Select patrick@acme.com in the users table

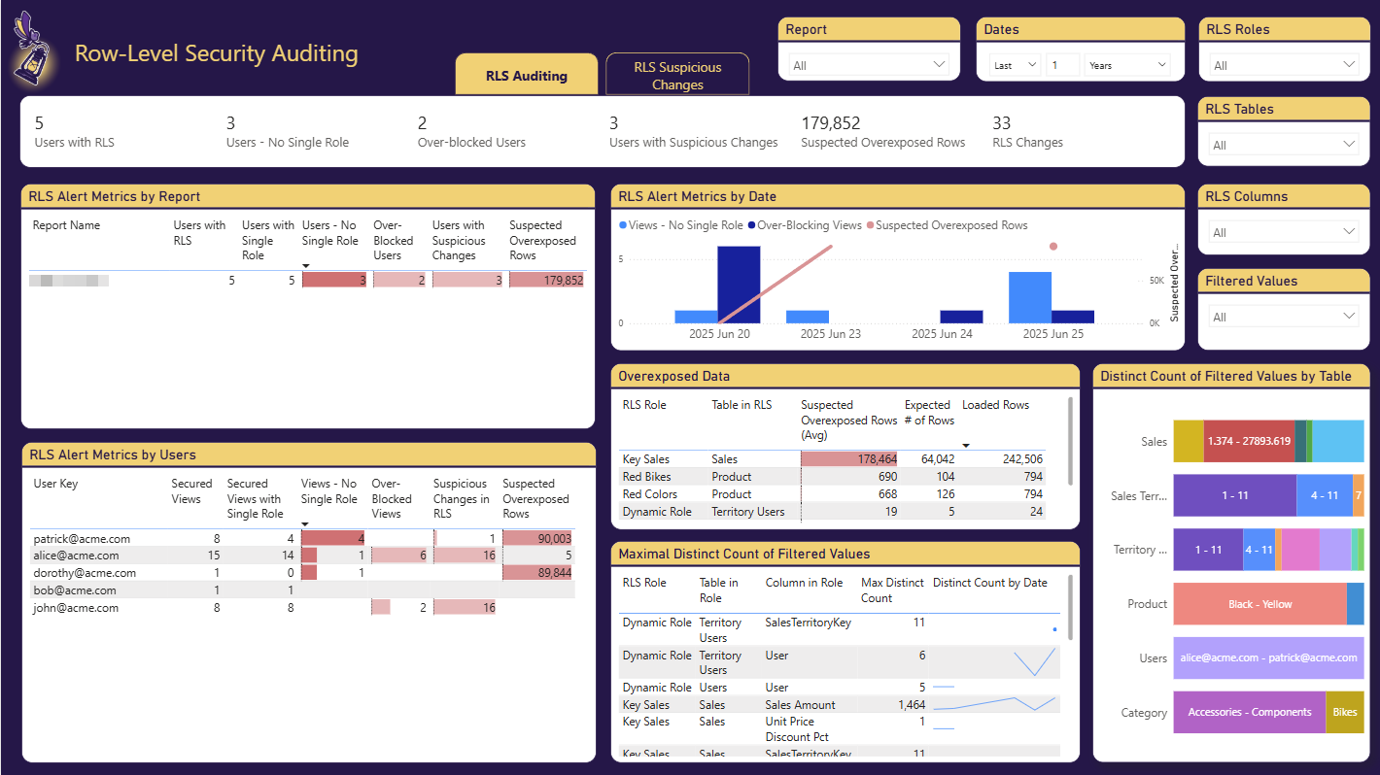click(82, 539)
